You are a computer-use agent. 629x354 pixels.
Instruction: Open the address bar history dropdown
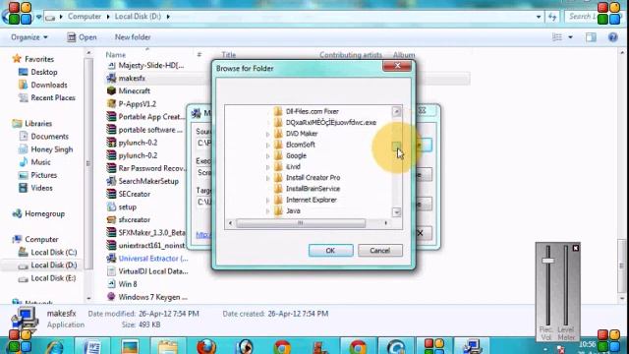click(x=539, y=17)
